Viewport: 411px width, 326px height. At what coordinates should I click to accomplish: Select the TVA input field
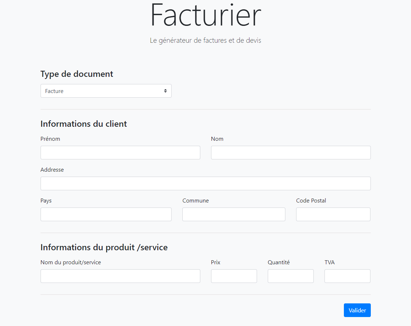click(x=347, y=276)
